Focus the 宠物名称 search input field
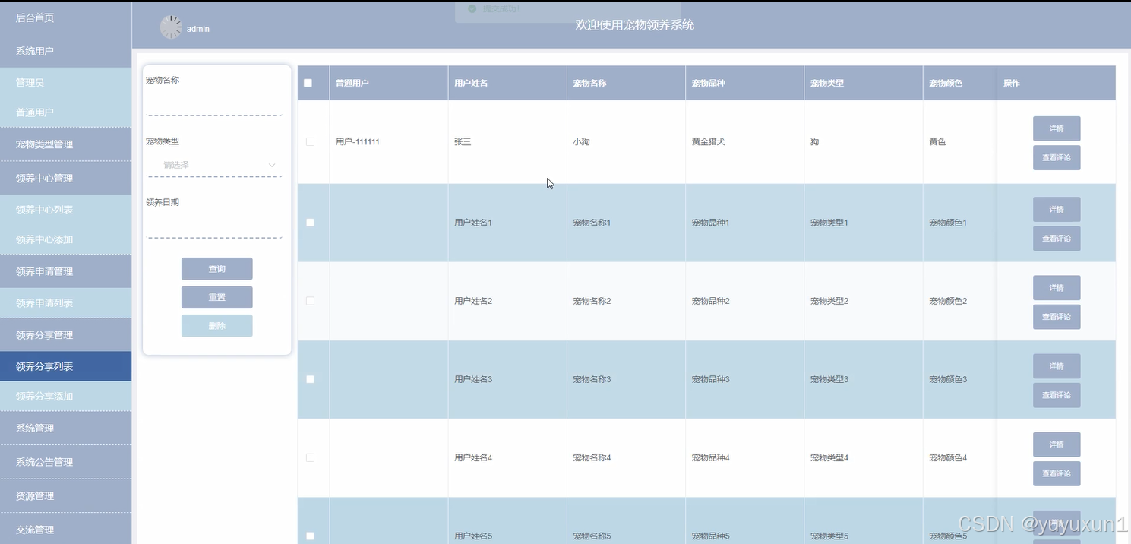The width and height of the screenshot is (1131, 544). 215,104
